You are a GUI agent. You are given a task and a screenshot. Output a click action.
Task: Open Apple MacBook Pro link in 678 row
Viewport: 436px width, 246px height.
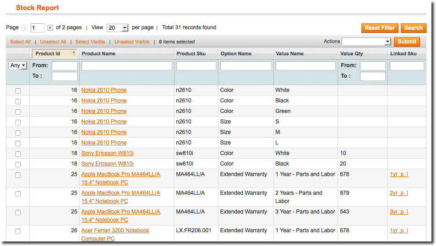[121, 178]
